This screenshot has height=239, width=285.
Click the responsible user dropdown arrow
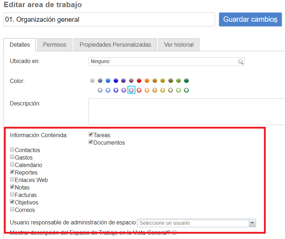[x=252, y=223]
